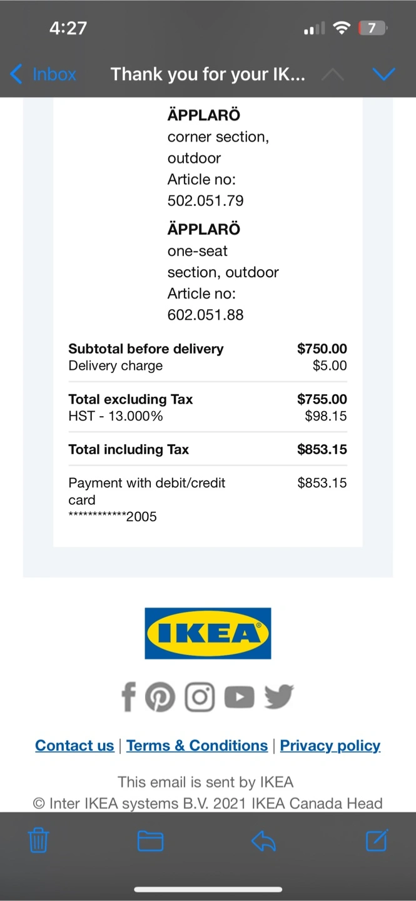
Task: Open IKEA's Twitter bird icon
Action: click(279, 696)
